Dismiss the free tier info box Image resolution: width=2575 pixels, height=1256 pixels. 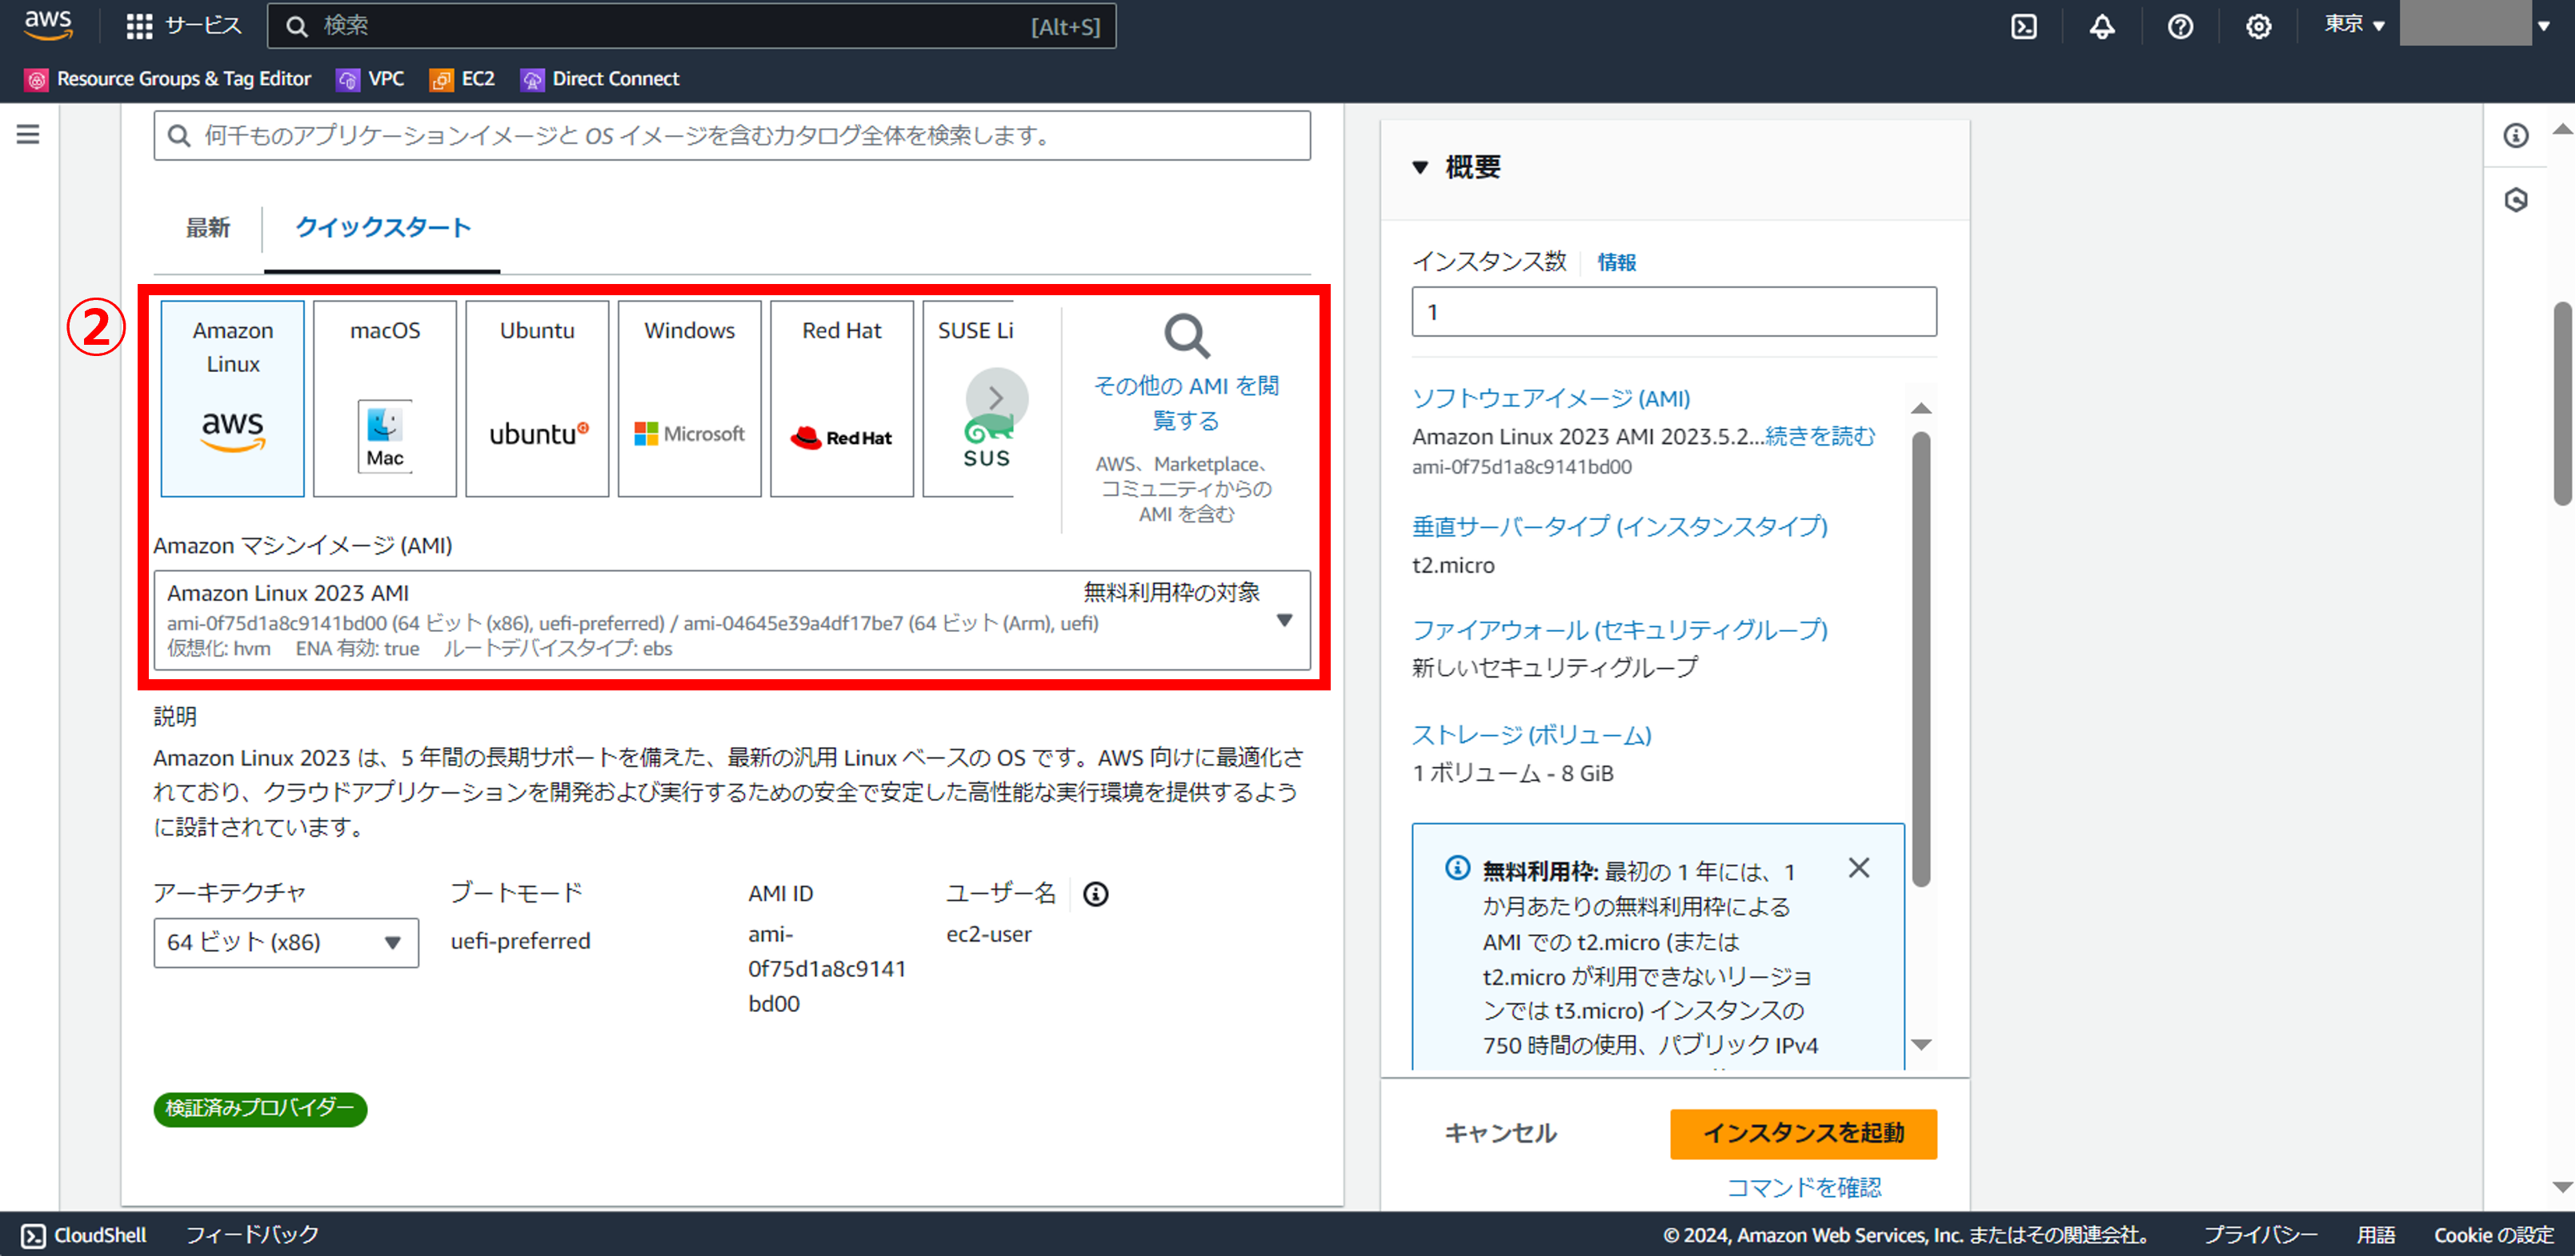click(x=1858, y=867)
